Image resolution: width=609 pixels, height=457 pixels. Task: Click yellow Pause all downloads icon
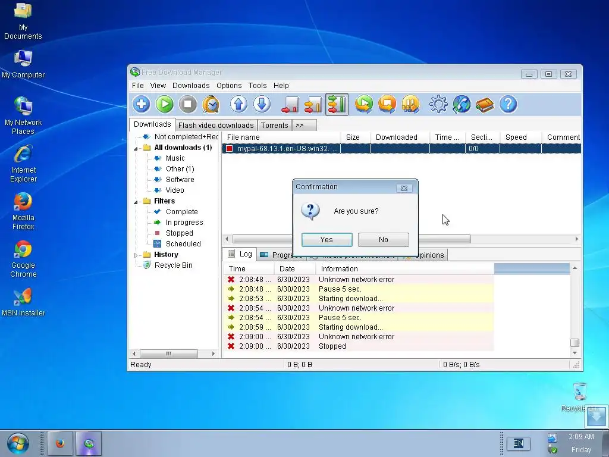point(410,104)
